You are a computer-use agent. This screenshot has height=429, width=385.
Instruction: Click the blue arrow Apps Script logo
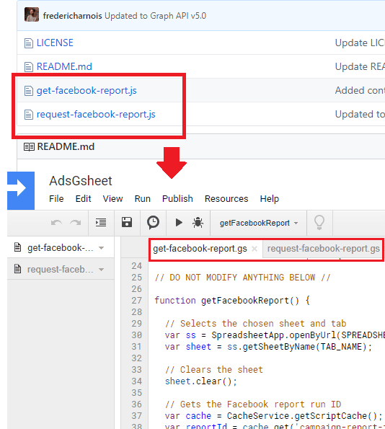coord(21,190)
